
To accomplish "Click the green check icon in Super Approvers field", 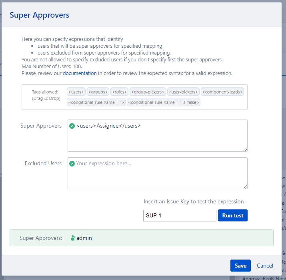I will tap(72, 126).
